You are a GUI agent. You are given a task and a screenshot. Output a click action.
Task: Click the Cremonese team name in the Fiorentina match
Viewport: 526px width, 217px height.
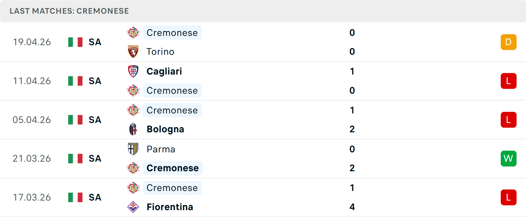click(x=172, y=188)
